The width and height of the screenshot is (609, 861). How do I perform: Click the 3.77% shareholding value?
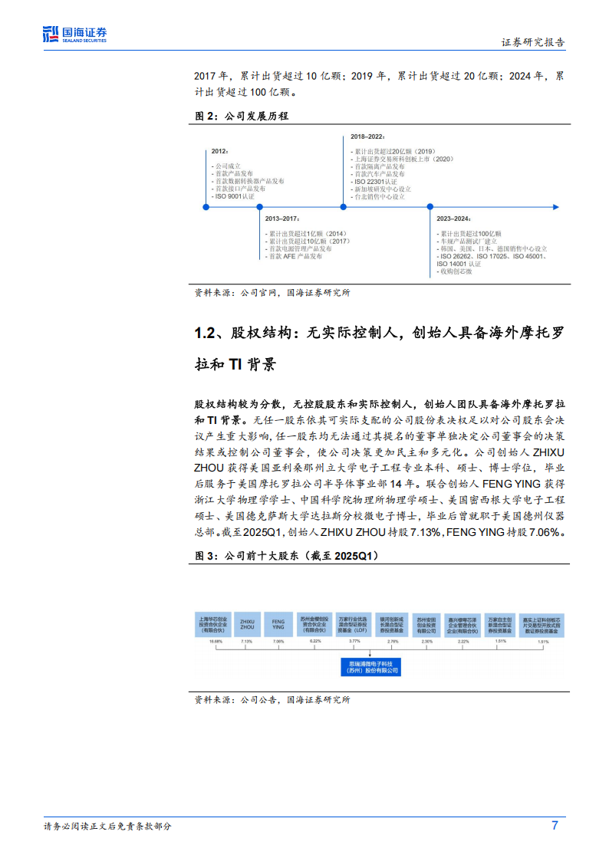click(355, 642)
